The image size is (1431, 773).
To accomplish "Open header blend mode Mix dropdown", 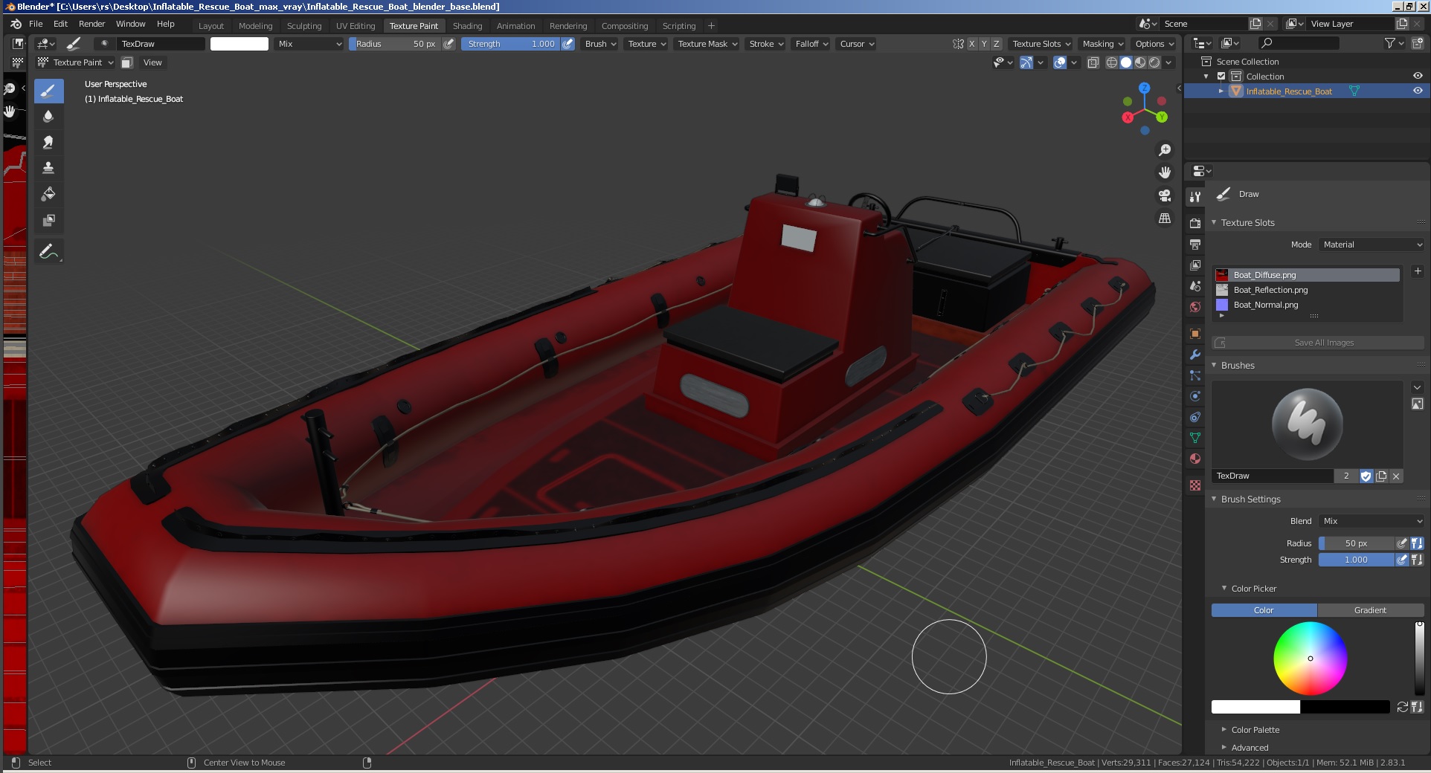I will point(309,44).
